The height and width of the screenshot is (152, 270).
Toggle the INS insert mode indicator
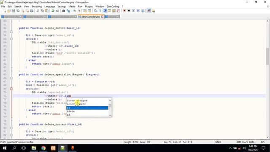click(x=262, y=142)
